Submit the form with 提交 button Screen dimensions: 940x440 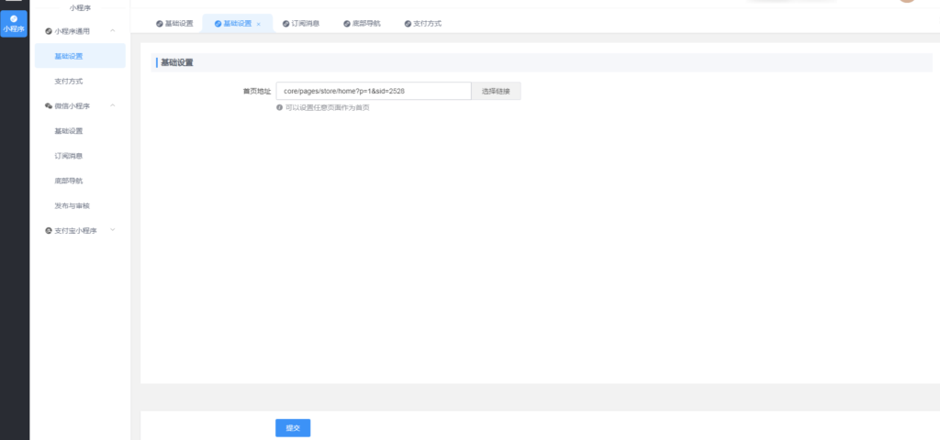point(293,428)
